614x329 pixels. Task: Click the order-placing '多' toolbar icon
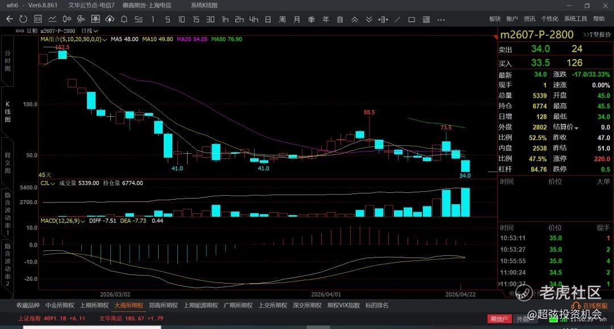[x=81, y=19]
